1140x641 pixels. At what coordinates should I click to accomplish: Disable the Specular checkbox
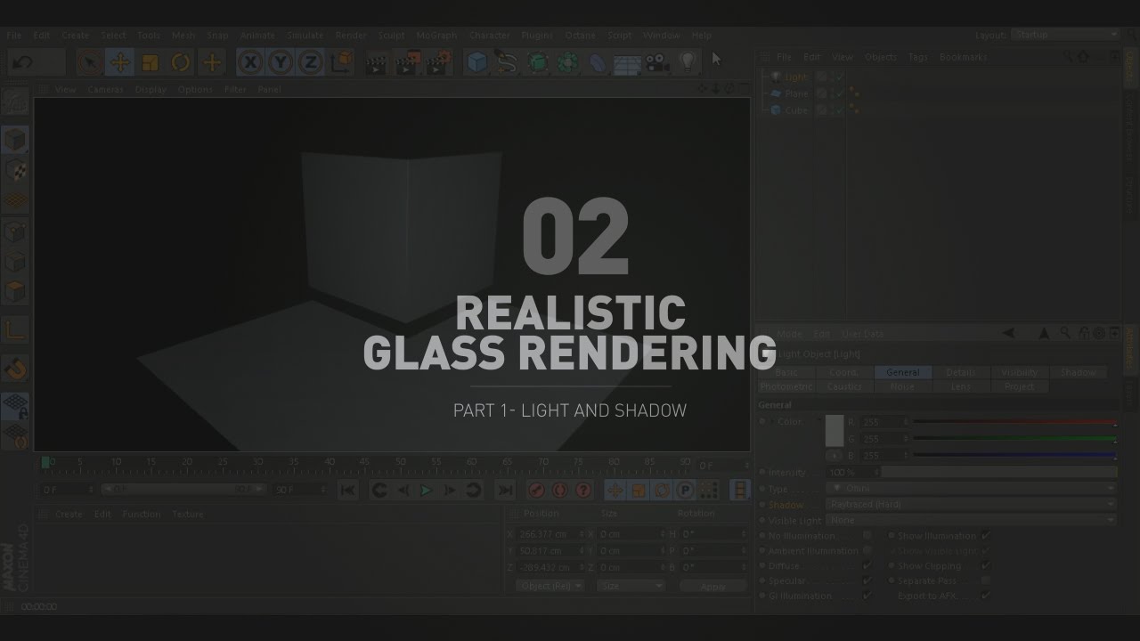[867, 580]
